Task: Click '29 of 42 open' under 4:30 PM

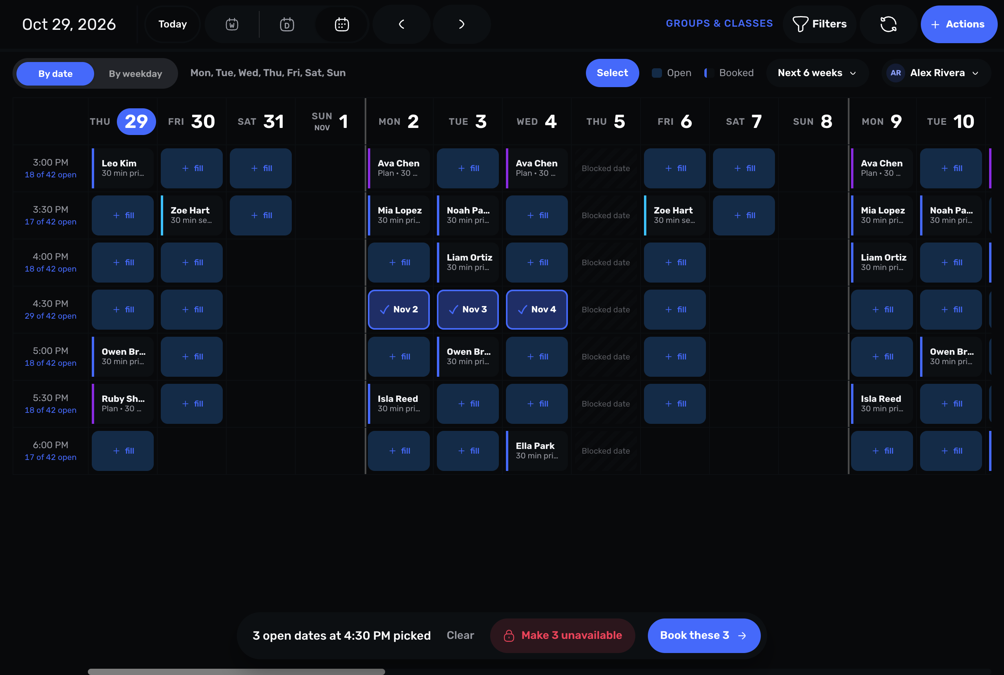Action: [50, 316]
